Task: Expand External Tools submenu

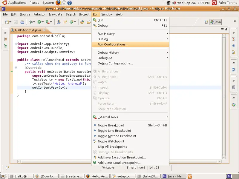Action: click(130, 117)
